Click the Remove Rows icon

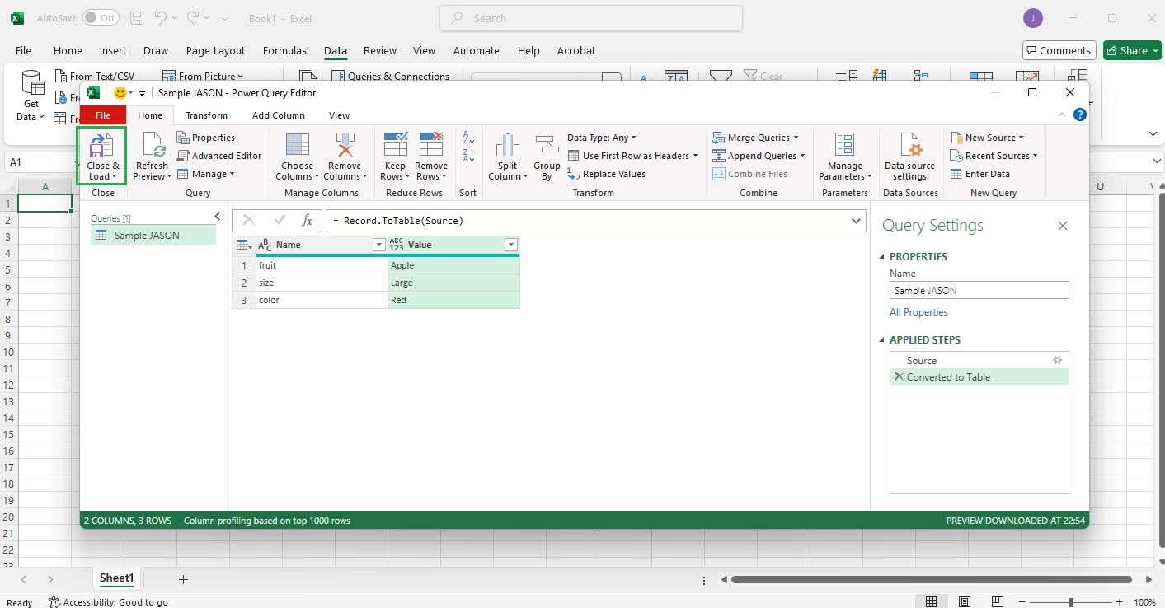point(431,145)
